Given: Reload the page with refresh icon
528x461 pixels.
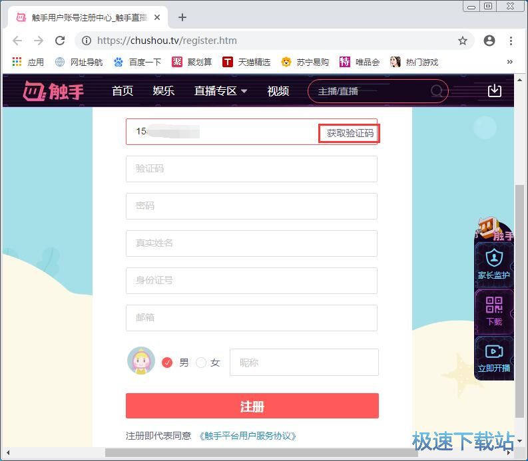Looking at the screenshot, I should coord(60,41).
